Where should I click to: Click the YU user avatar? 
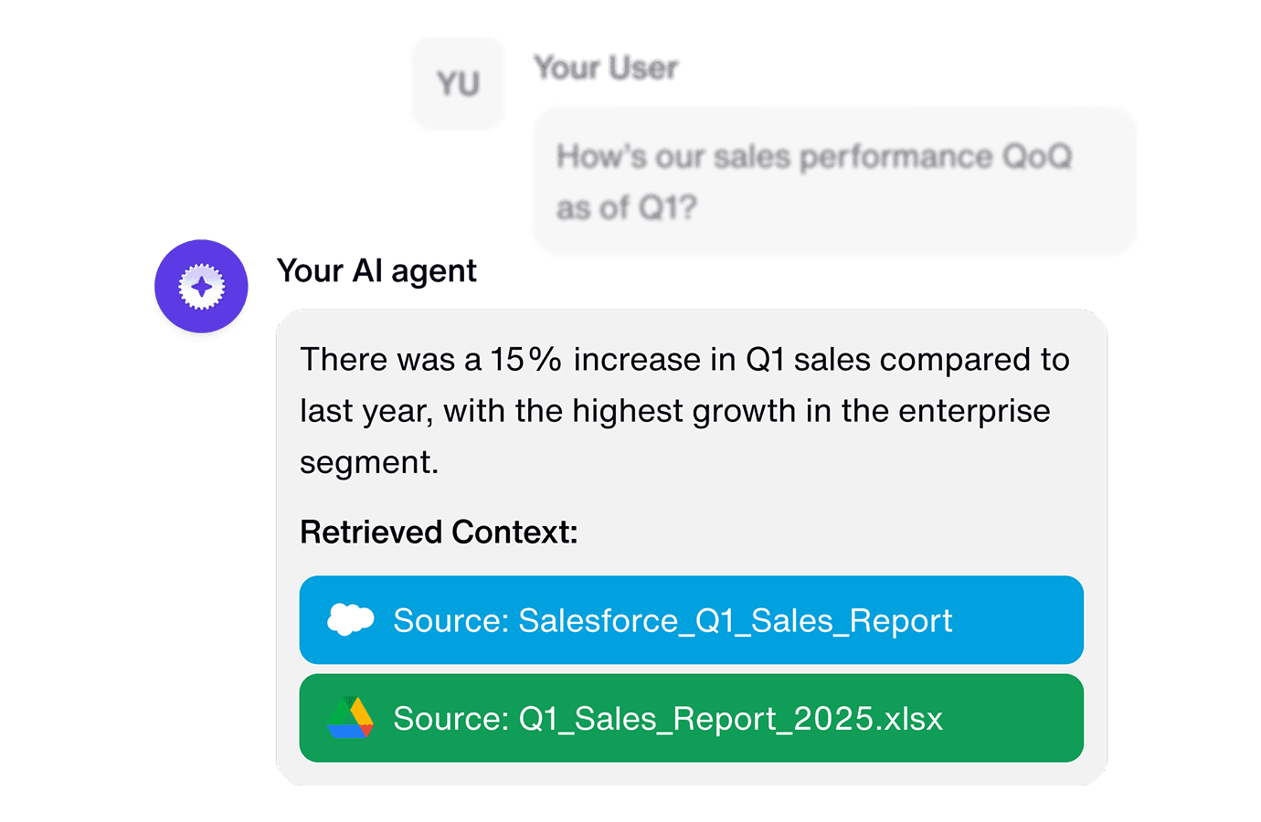pos(458,84)
